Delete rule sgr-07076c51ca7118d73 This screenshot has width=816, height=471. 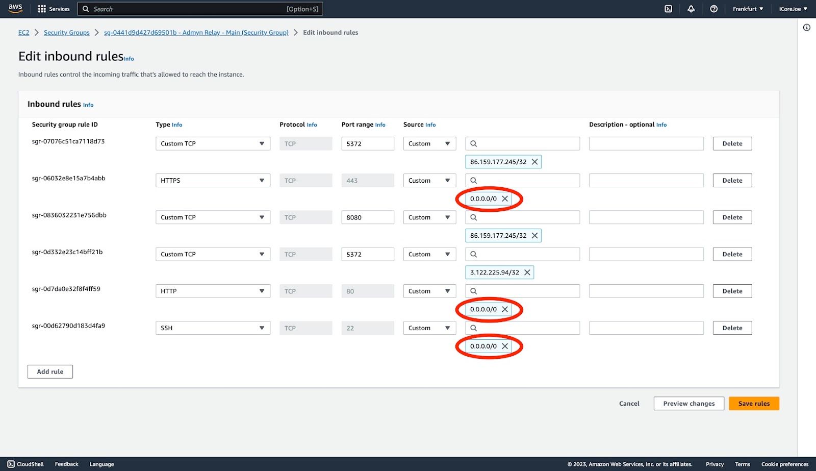(732, 143)
